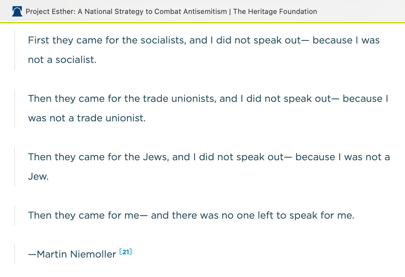
Task: Click the quote bar beside the Jews paragraph
Action: [15, 167]
